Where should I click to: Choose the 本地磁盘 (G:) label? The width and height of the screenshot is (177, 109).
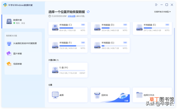[x=108, y=43]
